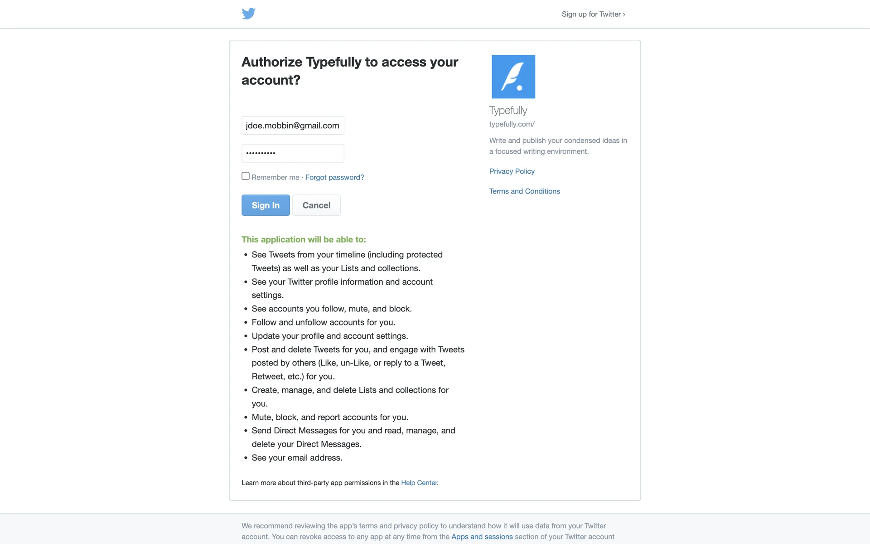Open the Help Center link
The height and width of the screenshot is (544, 870).
pos(419,483)
